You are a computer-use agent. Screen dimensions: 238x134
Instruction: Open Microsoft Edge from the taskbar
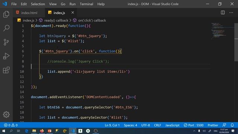click(x=26, y=131)
